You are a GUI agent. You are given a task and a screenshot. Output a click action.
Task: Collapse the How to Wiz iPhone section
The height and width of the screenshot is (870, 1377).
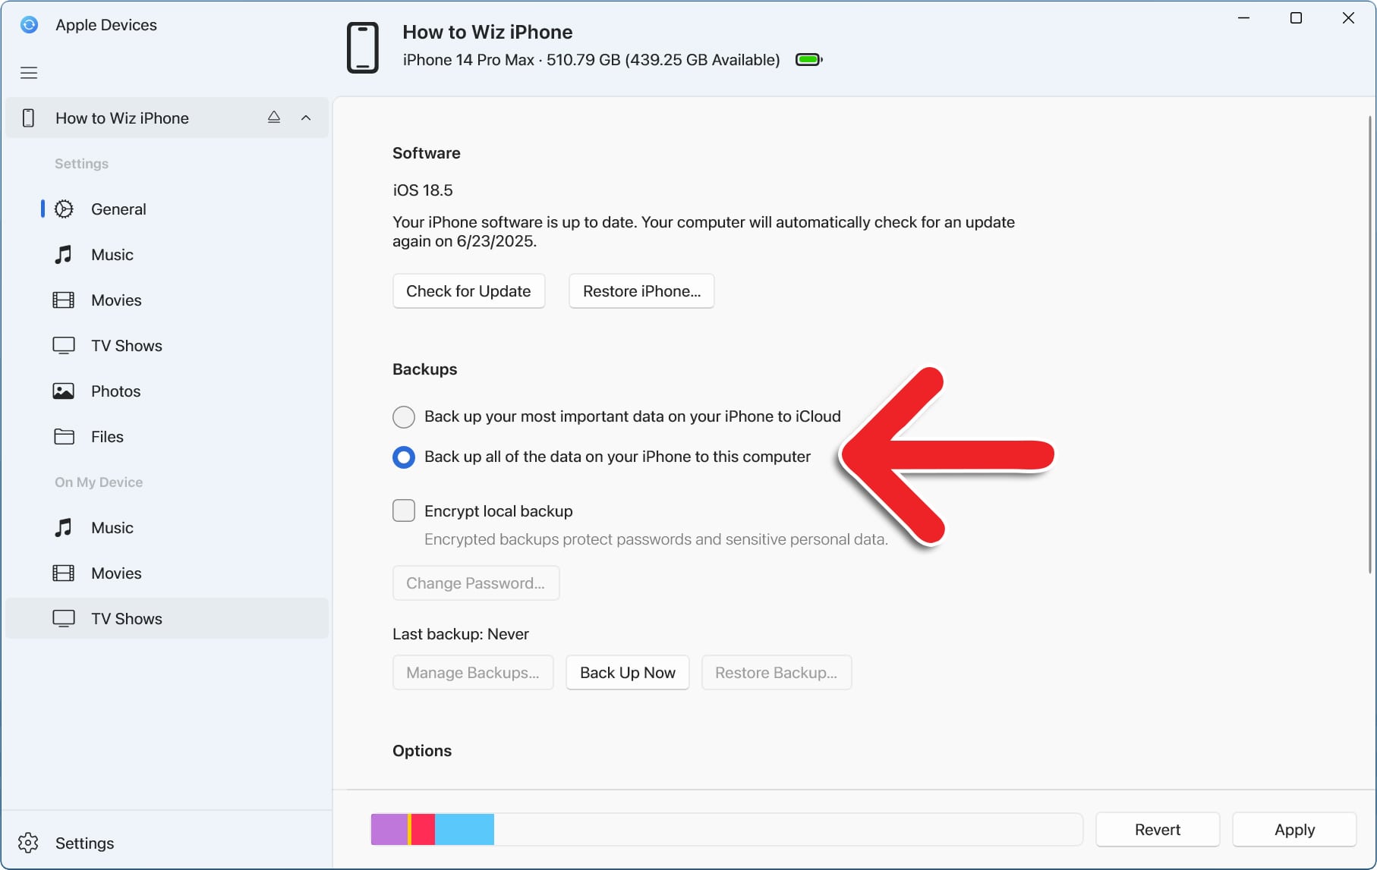click(x=306, y=118)
